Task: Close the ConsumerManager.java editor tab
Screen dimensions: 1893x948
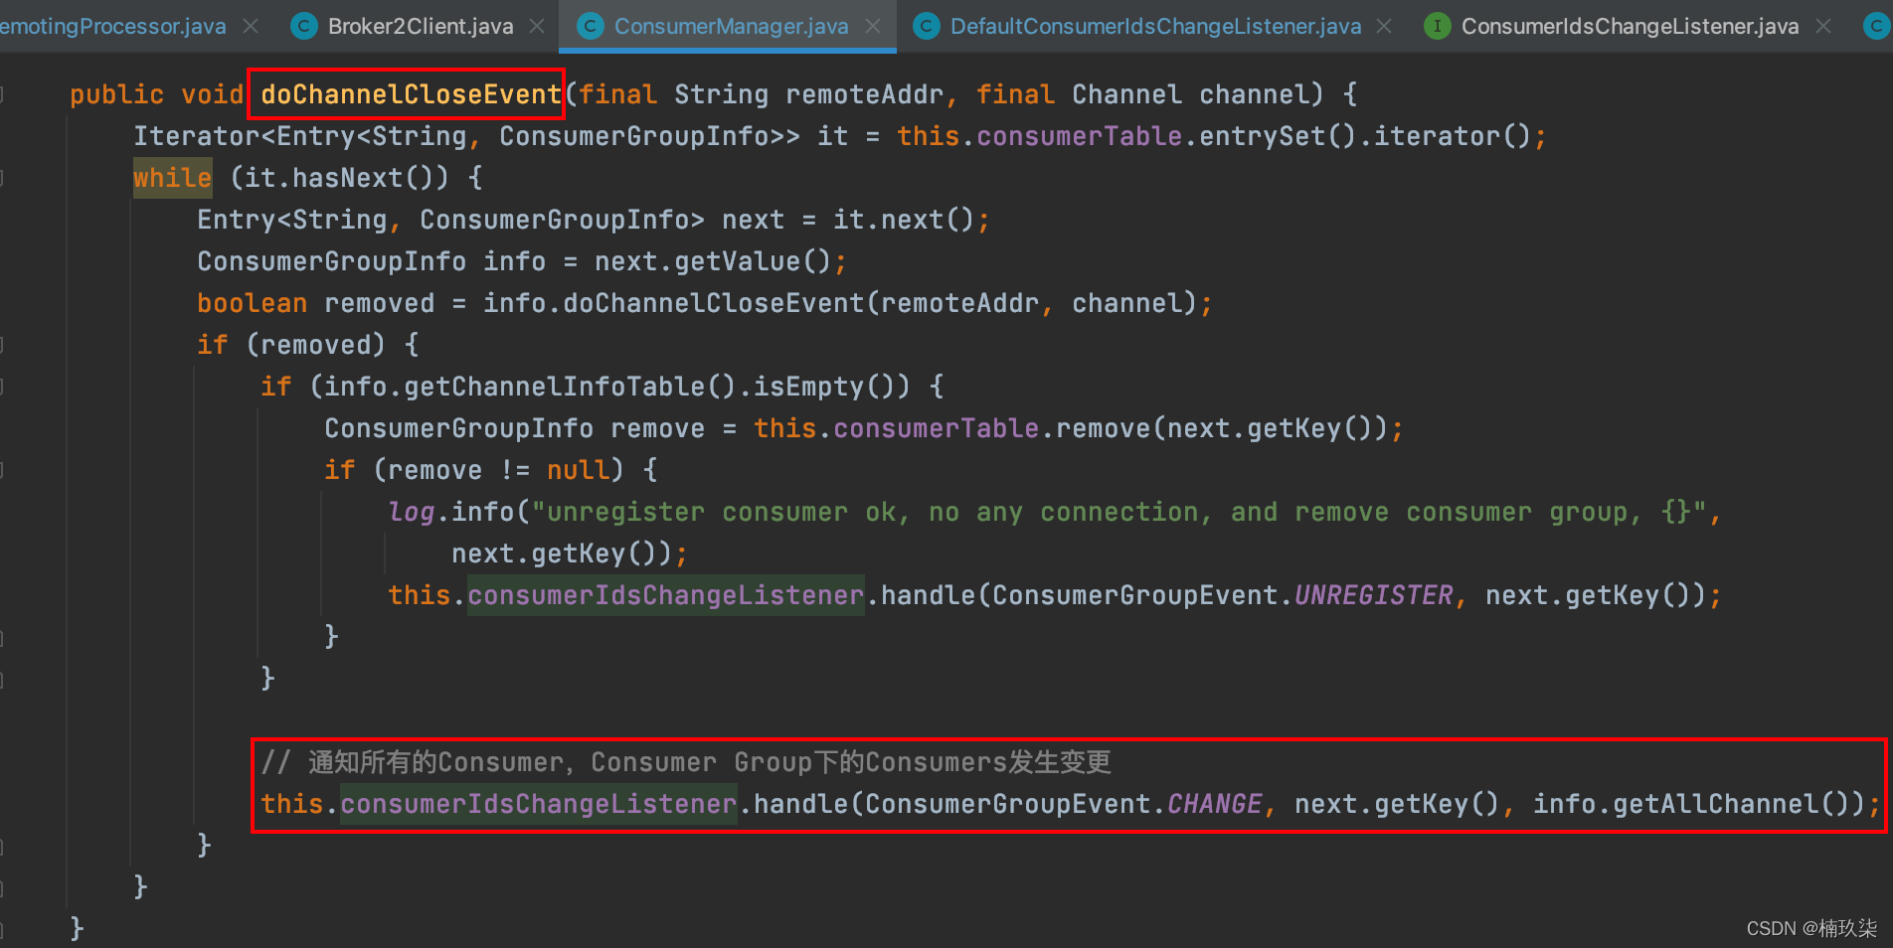Action: (873, 26)
